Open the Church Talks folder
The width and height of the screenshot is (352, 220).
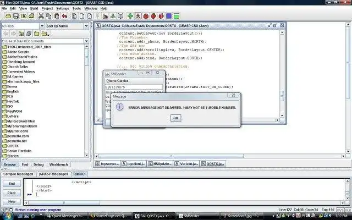coord(15,67)
